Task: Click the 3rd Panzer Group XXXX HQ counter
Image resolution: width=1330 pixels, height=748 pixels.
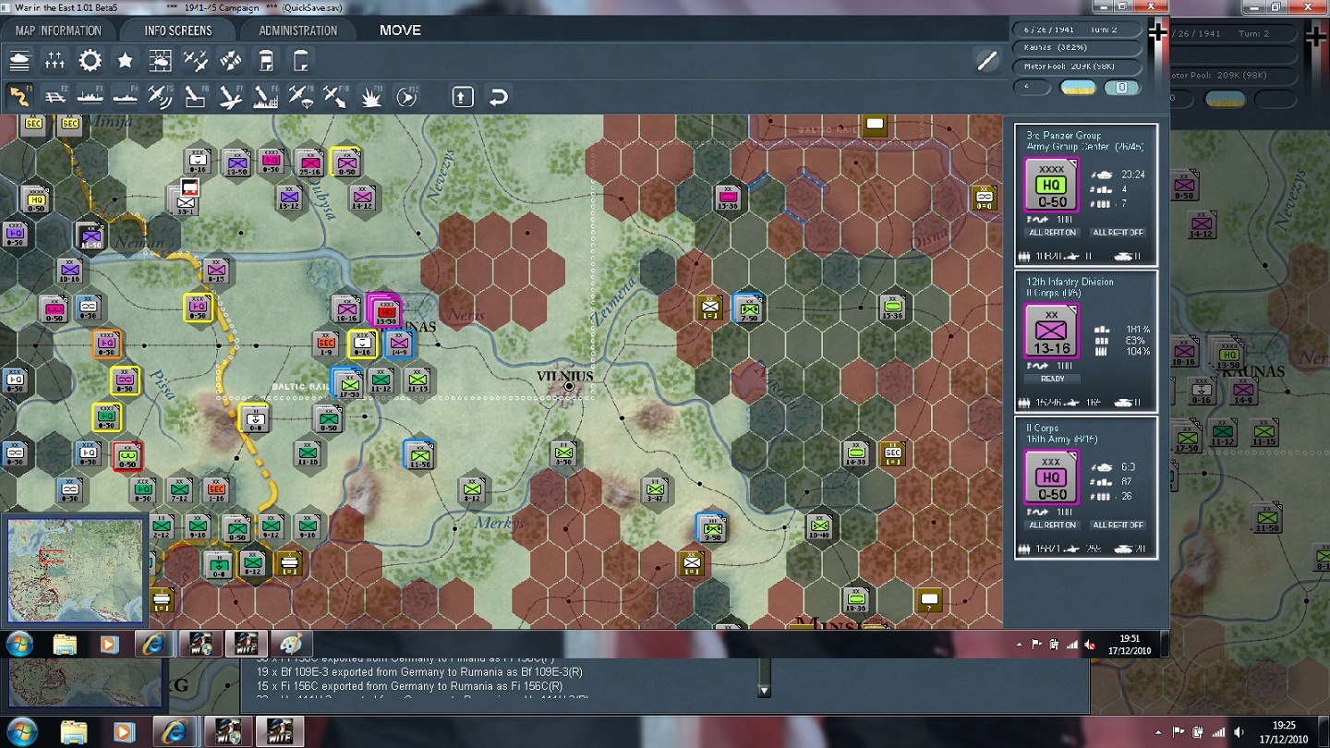Action: [1052, 185]
